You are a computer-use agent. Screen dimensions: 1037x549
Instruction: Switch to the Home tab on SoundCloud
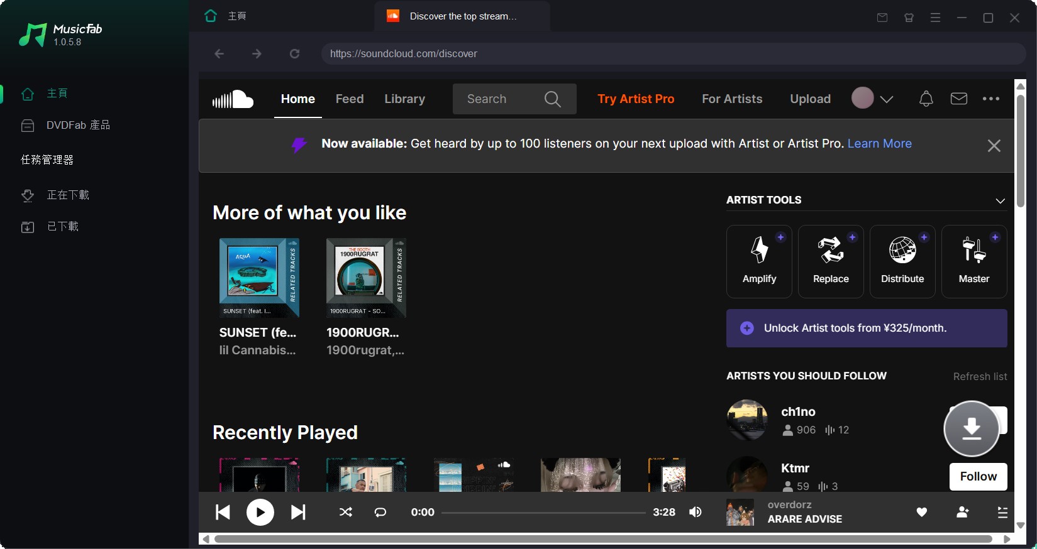coord(298,99)
